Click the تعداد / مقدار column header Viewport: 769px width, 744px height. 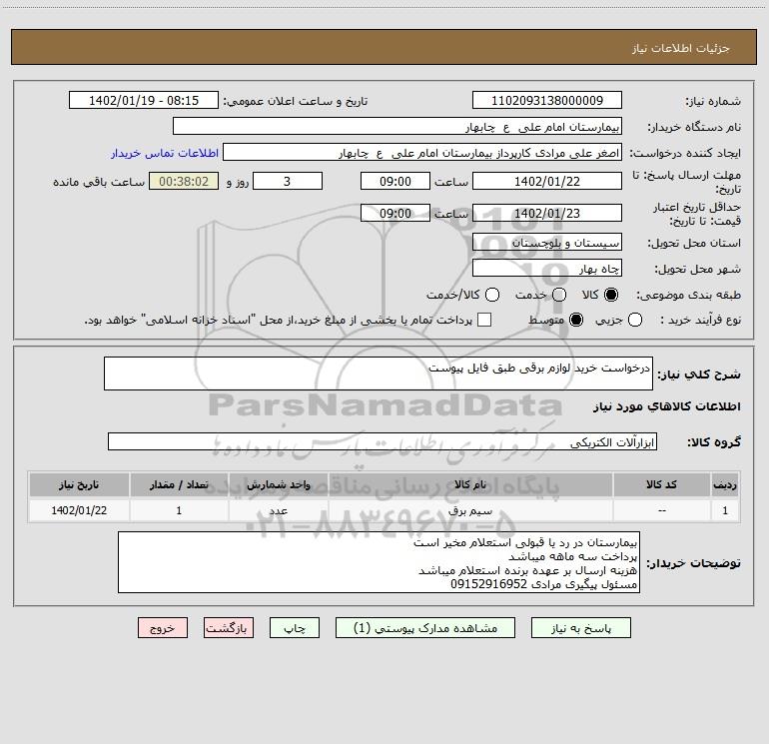pos(179,485)
